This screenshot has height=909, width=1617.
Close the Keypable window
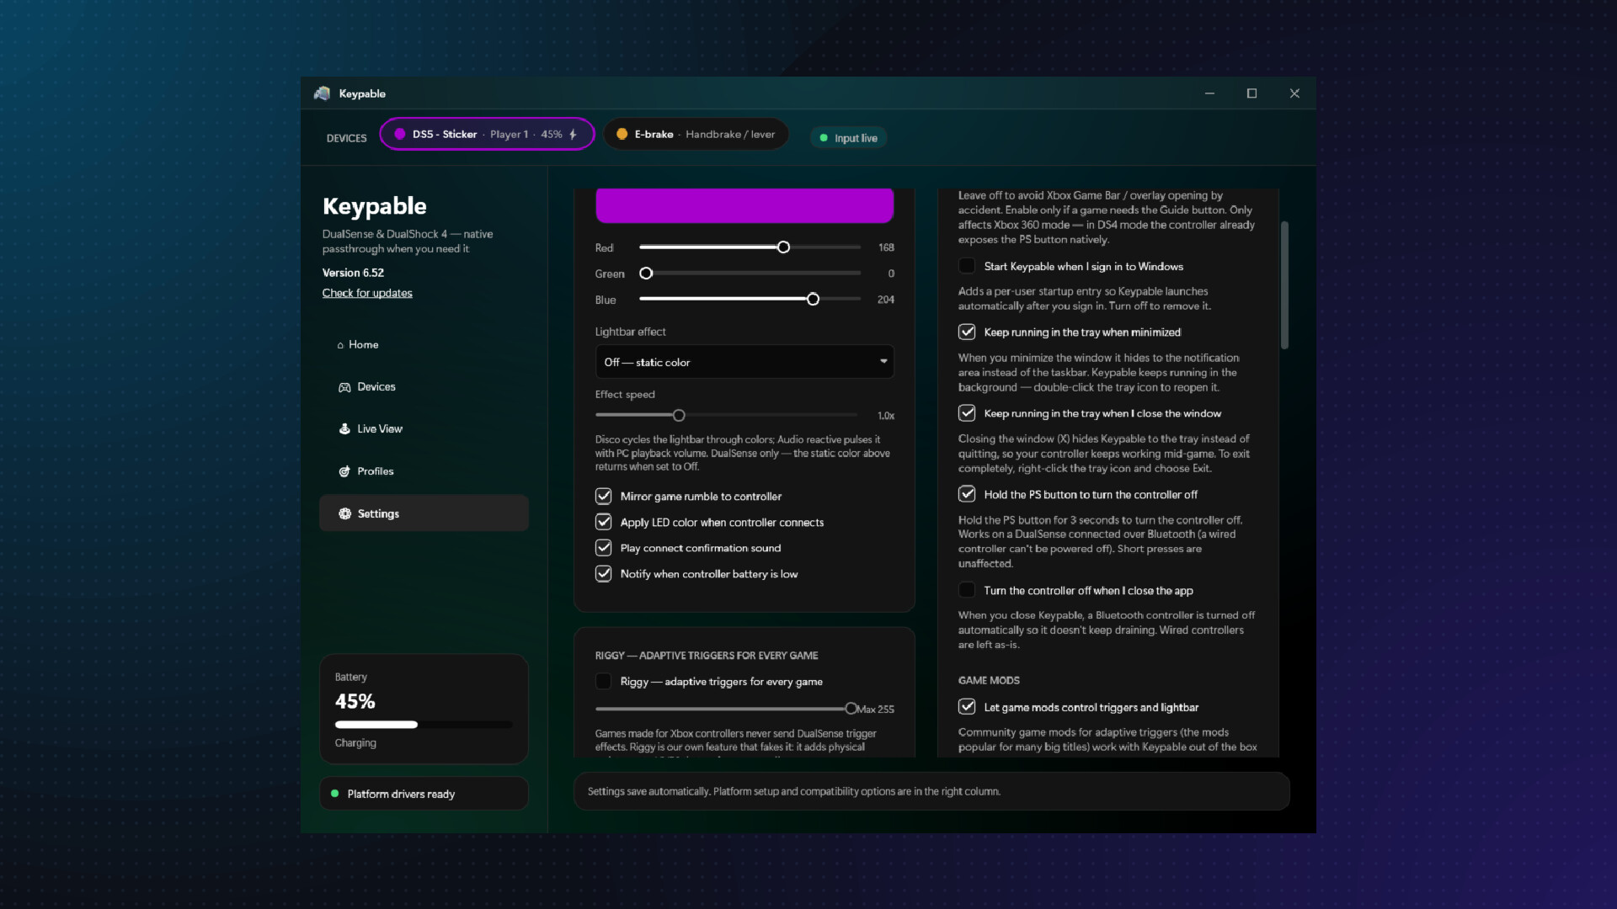click(x=1294, y=93)
